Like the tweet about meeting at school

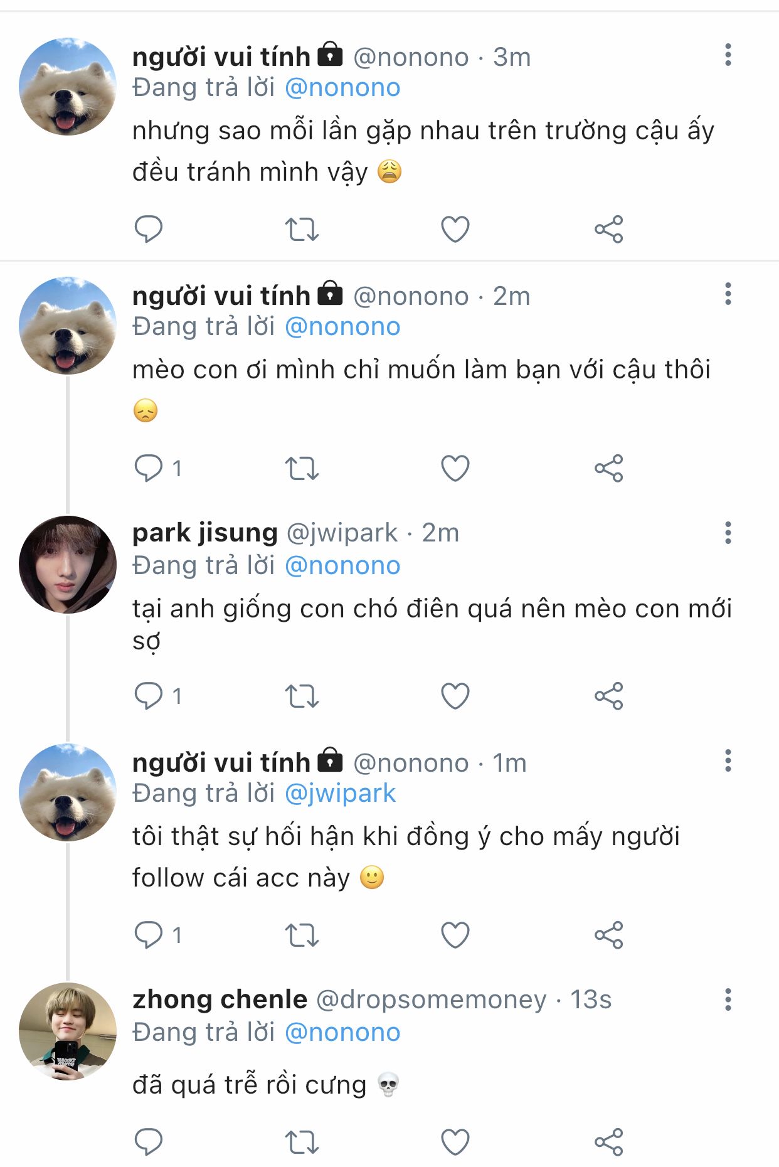pyautogui.click(x=455, y=229)
